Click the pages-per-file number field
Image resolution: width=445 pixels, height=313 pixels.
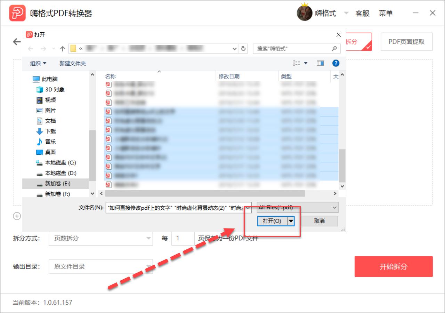pos(183,238)
